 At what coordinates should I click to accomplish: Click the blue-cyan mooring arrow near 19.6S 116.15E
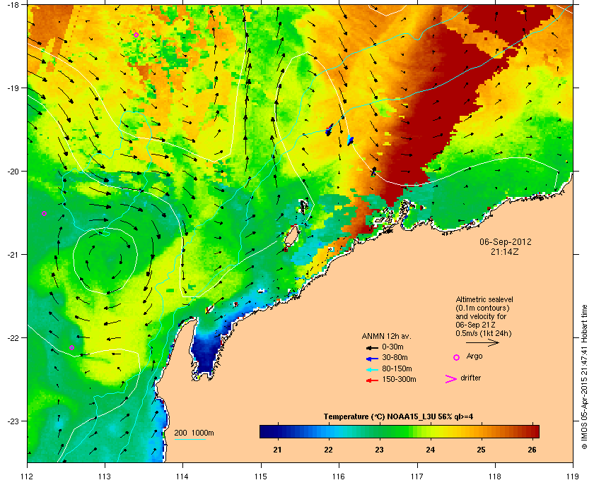click(351, 140)
